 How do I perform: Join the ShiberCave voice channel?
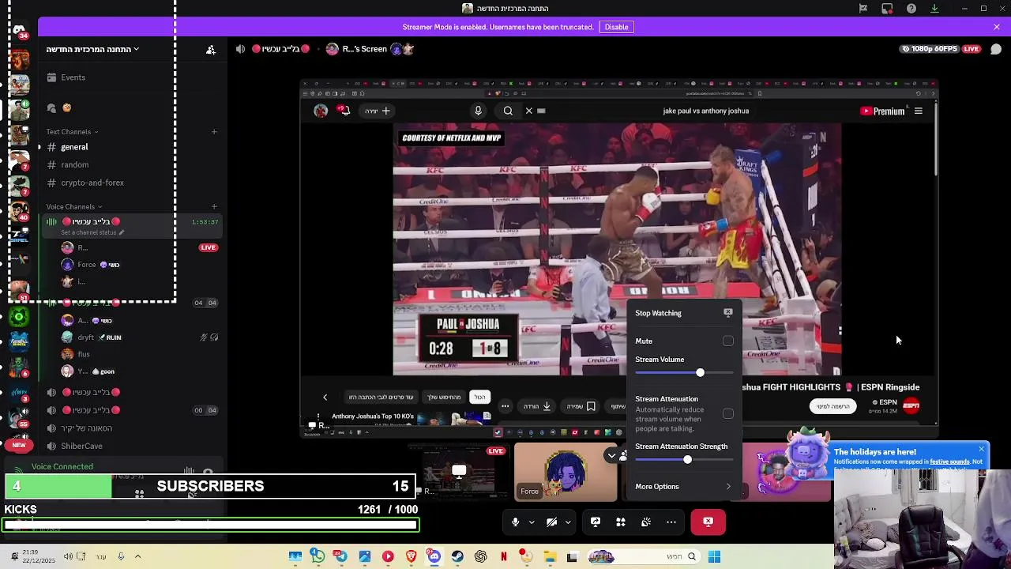click(81, 446)
